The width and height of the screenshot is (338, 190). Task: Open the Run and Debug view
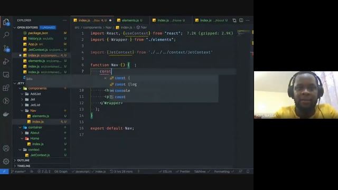tap(6, 61)
